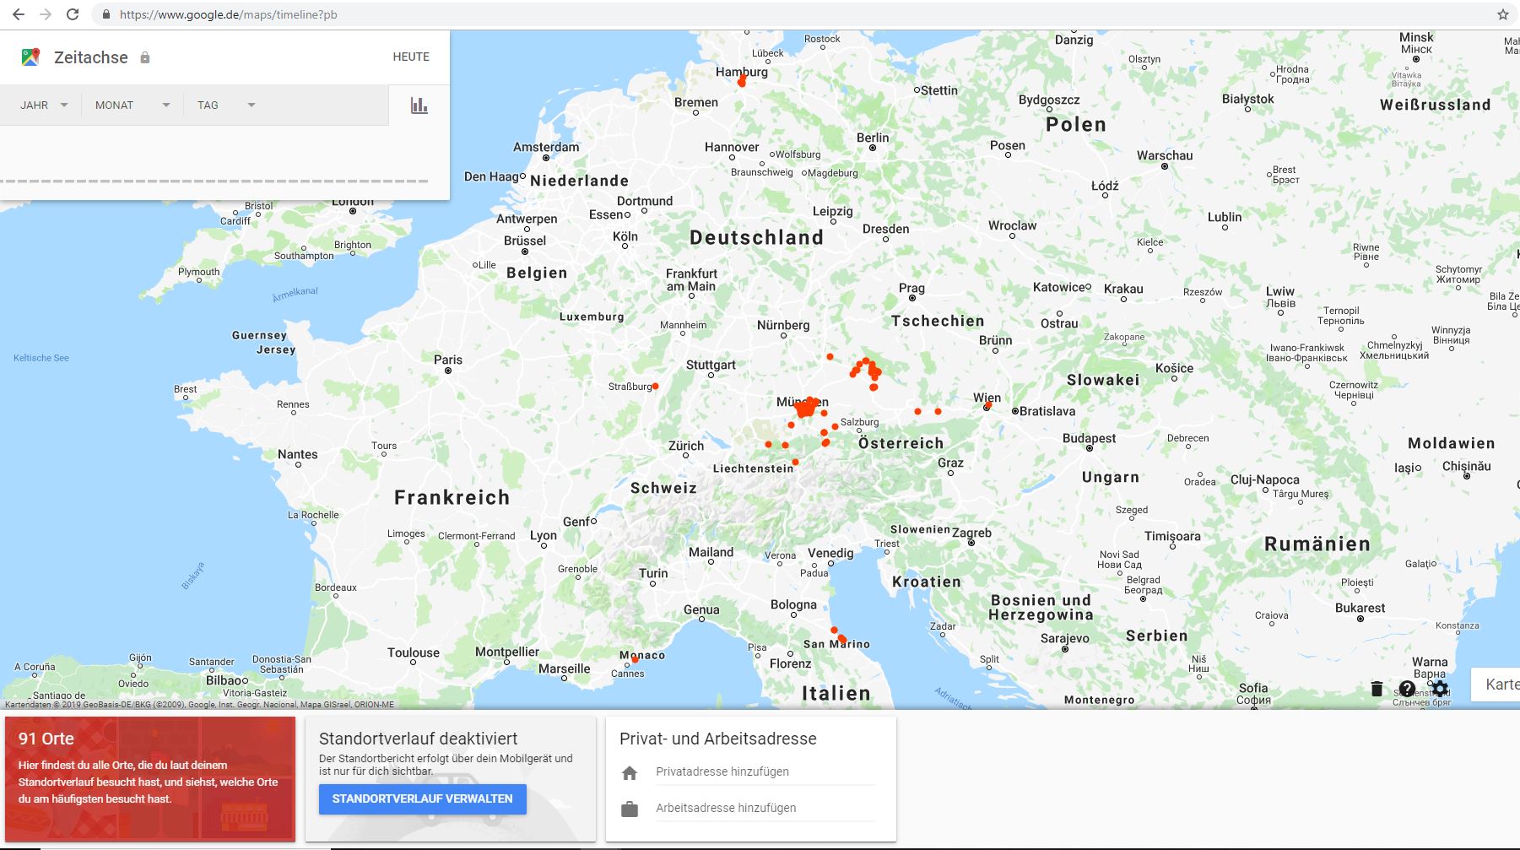Bookmark page with the star icon
The height and width of the screenshot is (850, 1520).
[x=1502, y=14]
